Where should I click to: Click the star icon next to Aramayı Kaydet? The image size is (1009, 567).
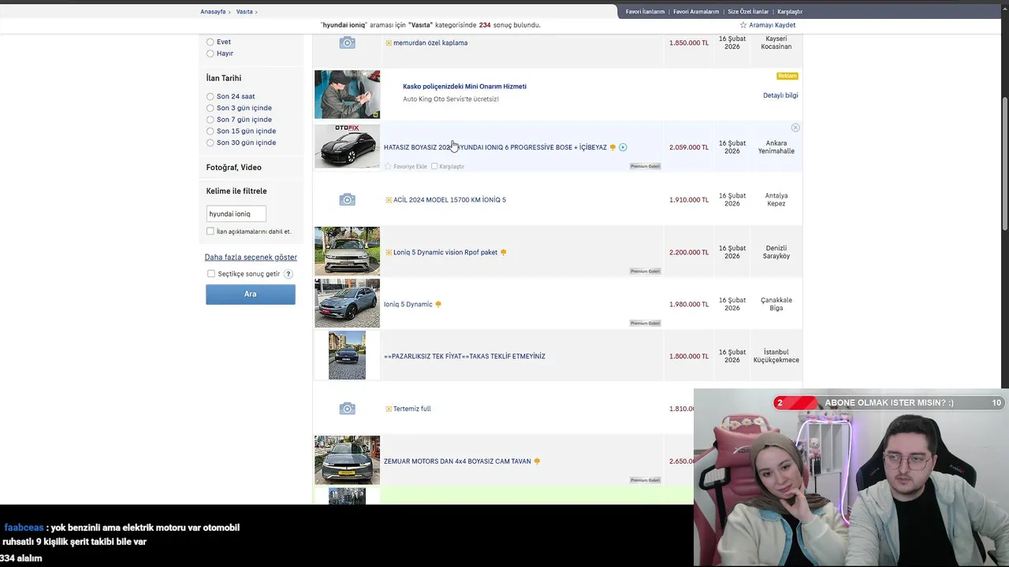click(x=743, y=25)
